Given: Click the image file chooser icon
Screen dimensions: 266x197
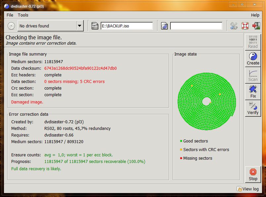Looking at the screenshot, I should [x=95, y=26].
